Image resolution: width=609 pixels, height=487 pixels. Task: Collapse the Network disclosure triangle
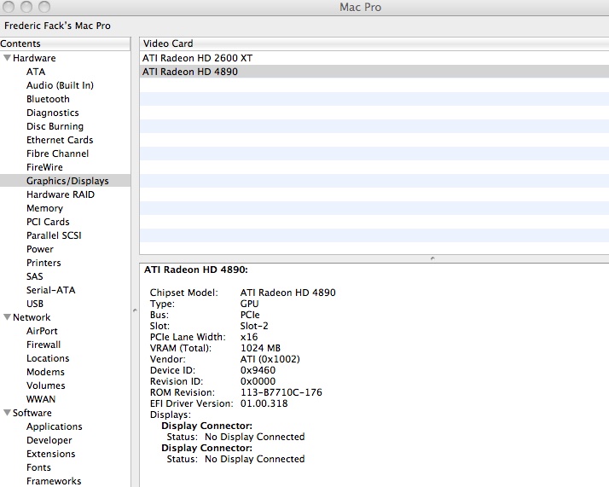(x=7, y=317)
